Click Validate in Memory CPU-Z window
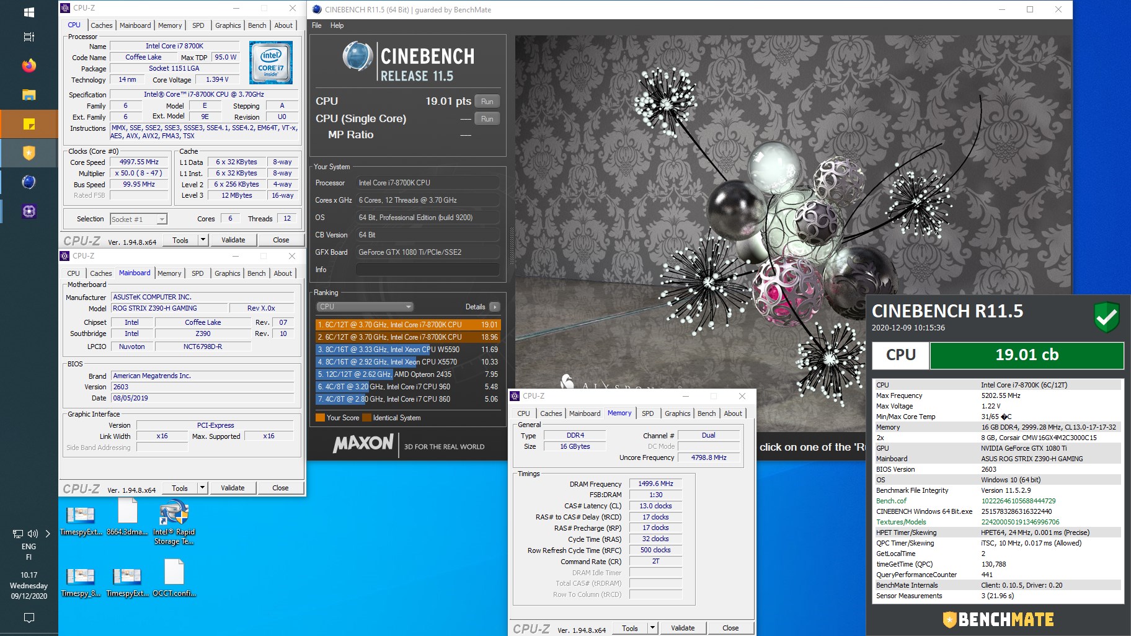Viewport: 1131px width, 636px height. coord(683,628)
